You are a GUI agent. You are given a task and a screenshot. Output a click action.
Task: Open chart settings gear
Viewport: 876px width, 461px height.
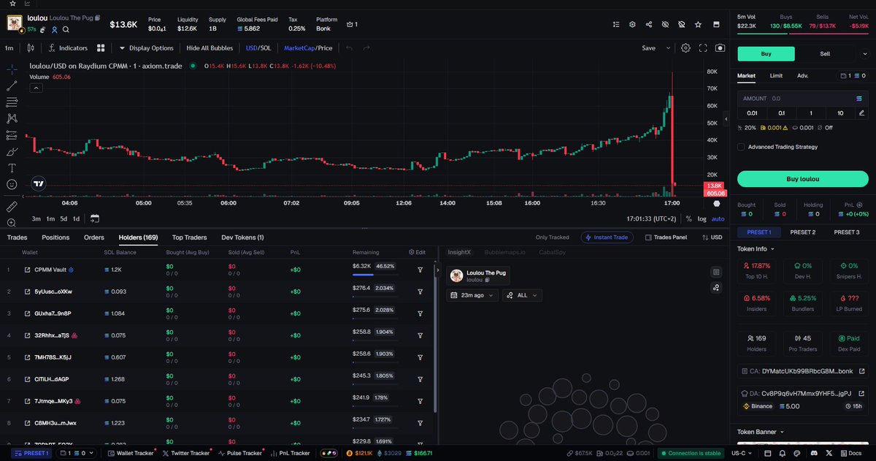coord(685,48)
